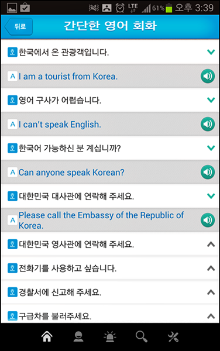Image resolution: width=220 pixels, height=351 pixels.
Task: Expand the '대한민국 영사관에 연락해 주세요' phrase
Action: point(211,244)
